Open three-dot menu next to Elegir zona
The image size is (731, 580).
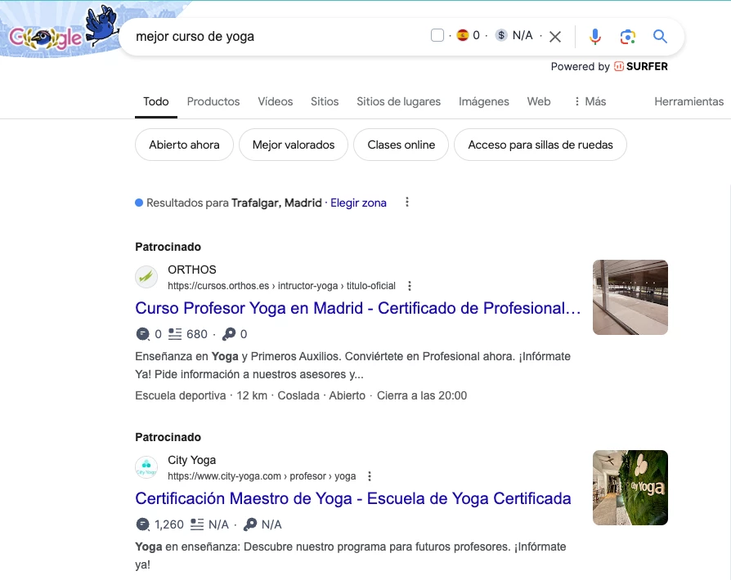(407, 203)
